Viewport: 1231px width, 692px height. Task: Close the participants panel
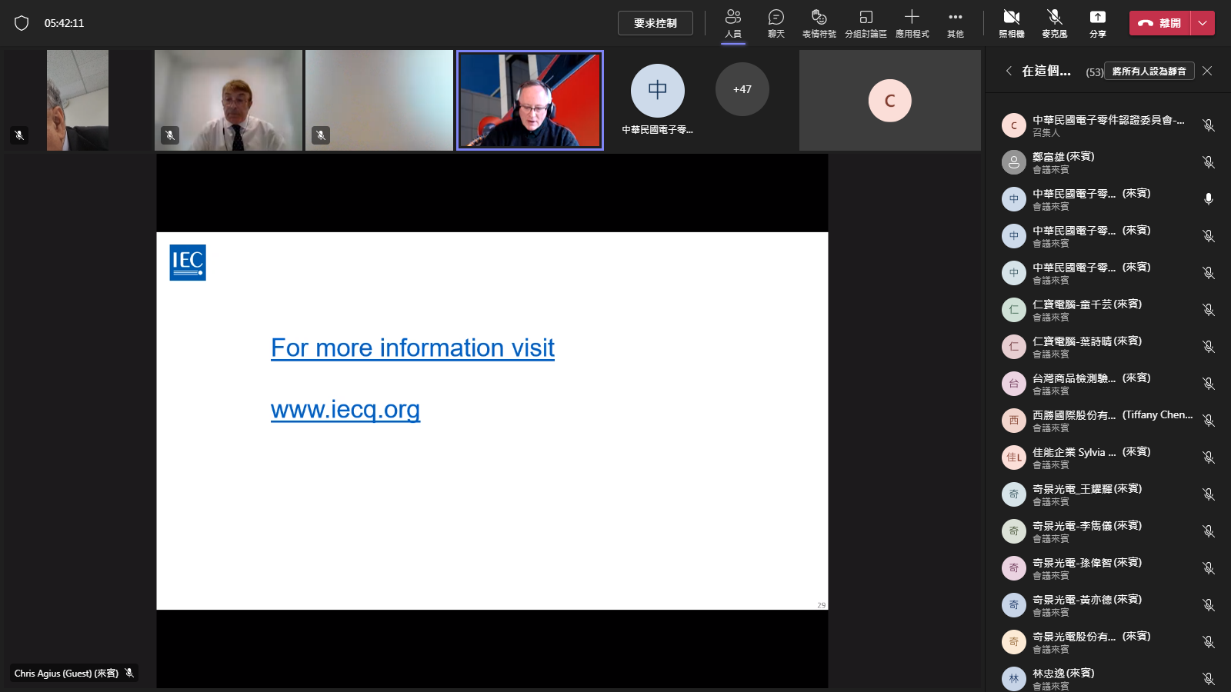coord(1207,71)
